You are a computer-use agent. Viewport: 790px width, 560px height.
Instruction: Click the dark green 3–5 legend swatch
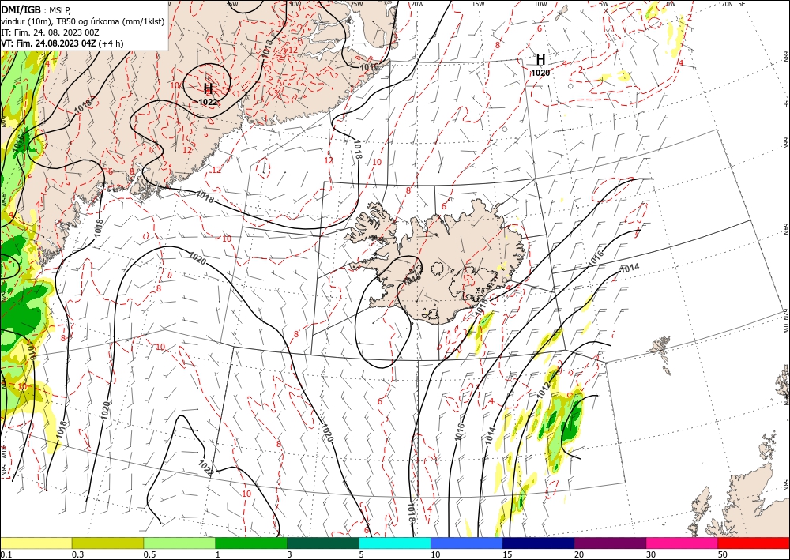pos(323,543)
